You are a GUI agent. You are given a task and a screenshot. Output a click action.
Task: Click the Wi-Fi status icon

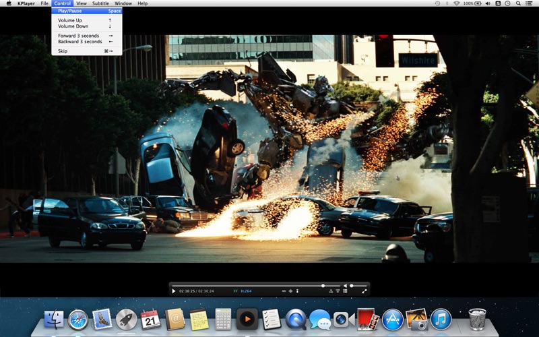tap(457, 3)
